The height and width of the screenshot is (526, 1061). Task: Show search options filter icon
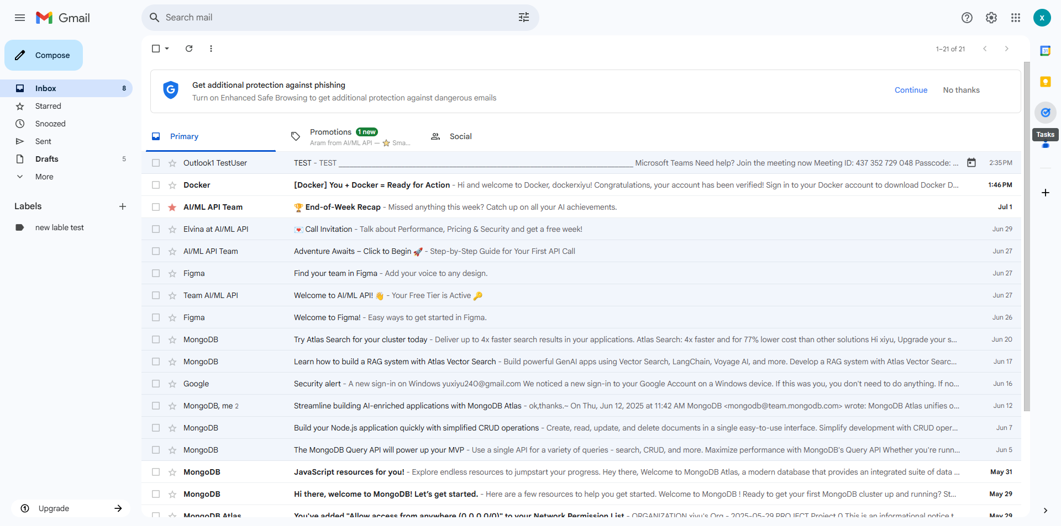pos(524,18)
